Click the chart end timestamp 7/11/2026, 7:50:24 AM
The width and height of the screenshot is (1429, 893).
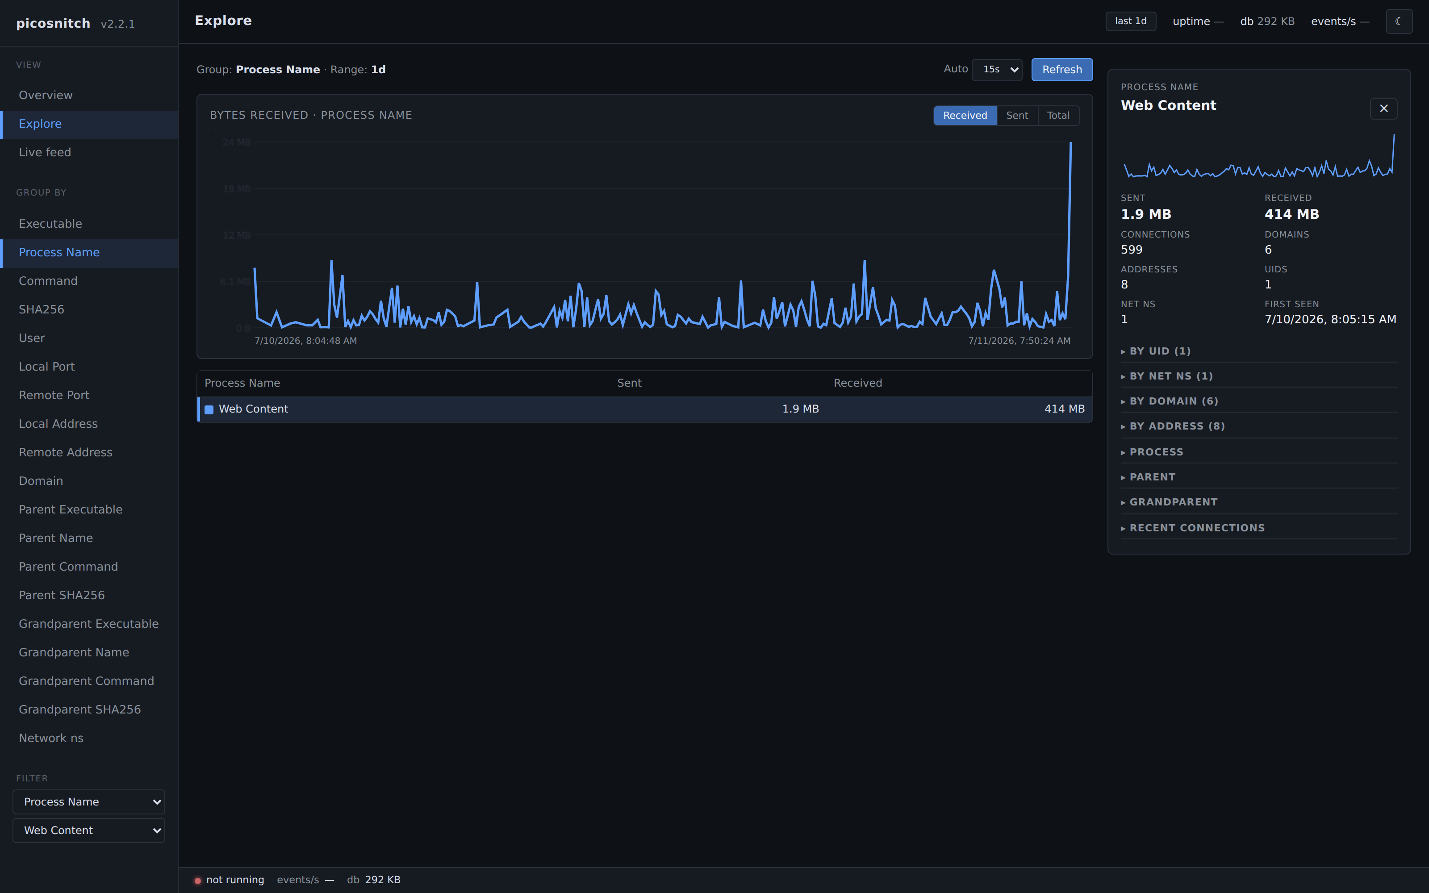tap(1019, 341)
